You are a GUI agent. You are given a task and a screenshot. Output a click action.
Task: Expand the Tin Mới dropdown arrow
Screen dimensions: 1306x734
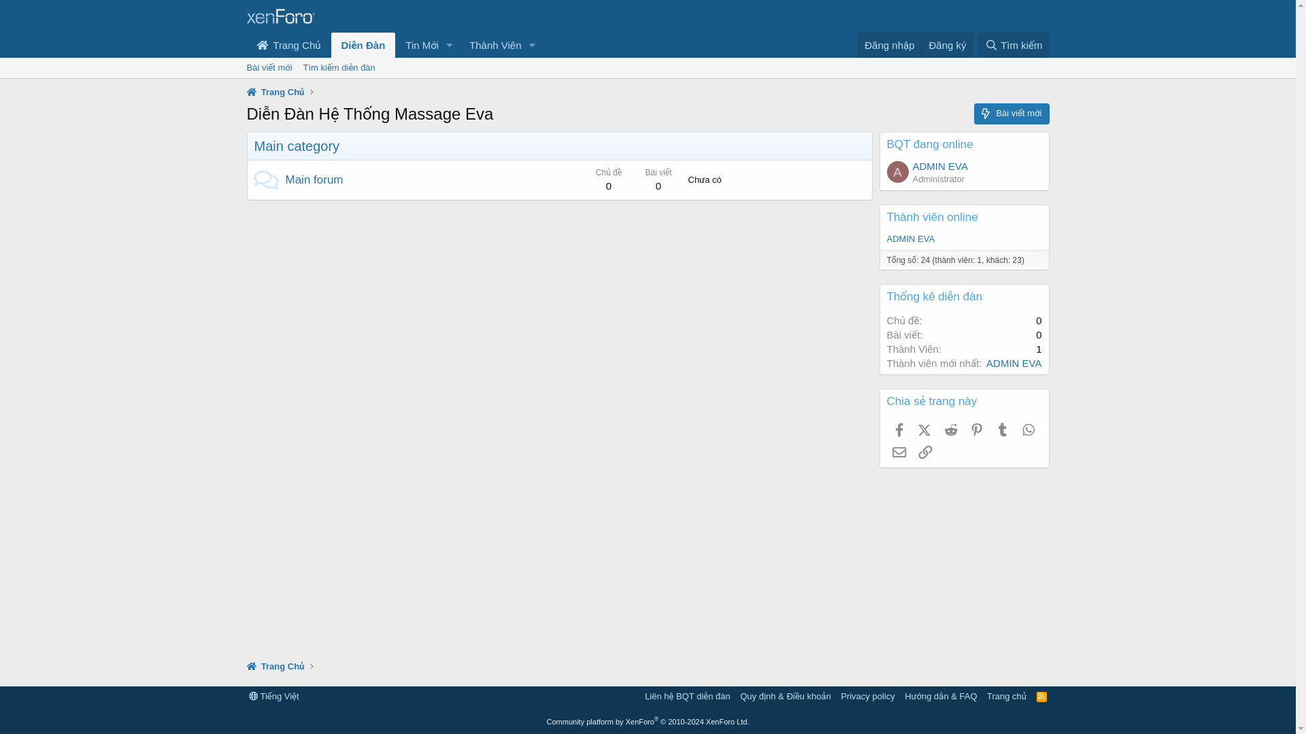pyautogui.click(x=449, y=46)
